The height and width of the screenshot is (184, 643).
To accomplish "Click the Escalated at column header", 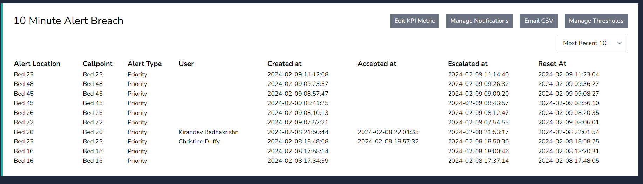I will pyautogui.click(x=467, y=64).
